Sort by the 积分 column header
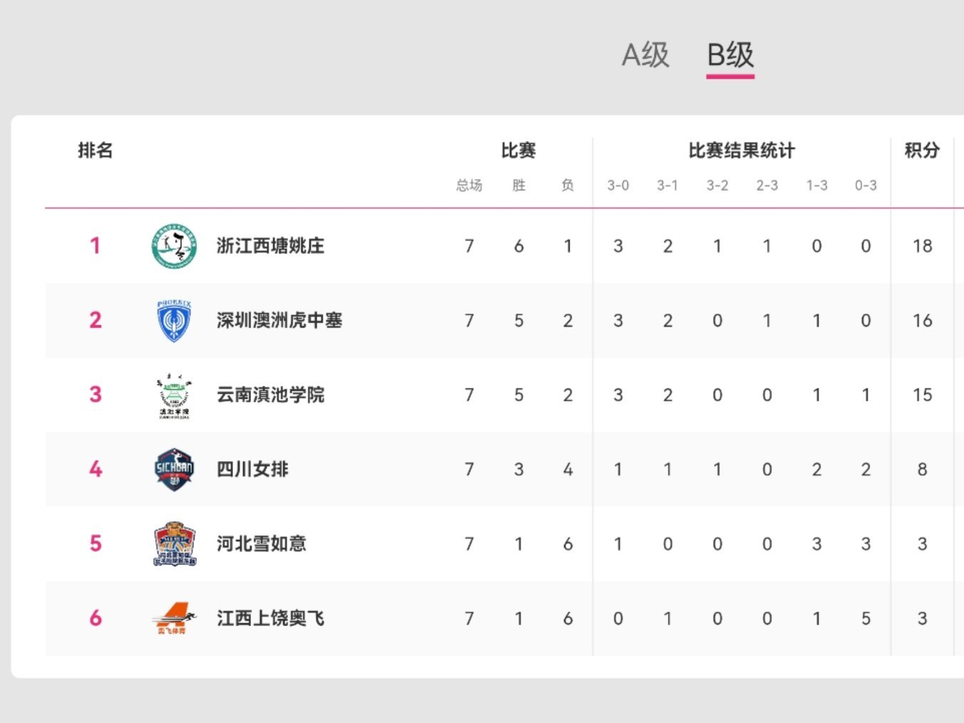The image size is (964, 723). tap(923, 150)
